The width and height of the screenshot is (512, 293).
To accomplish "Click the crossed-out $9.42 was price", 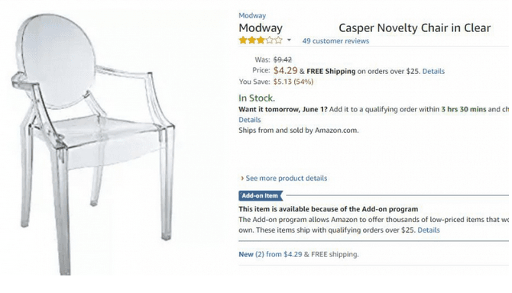I will point(283,60).
